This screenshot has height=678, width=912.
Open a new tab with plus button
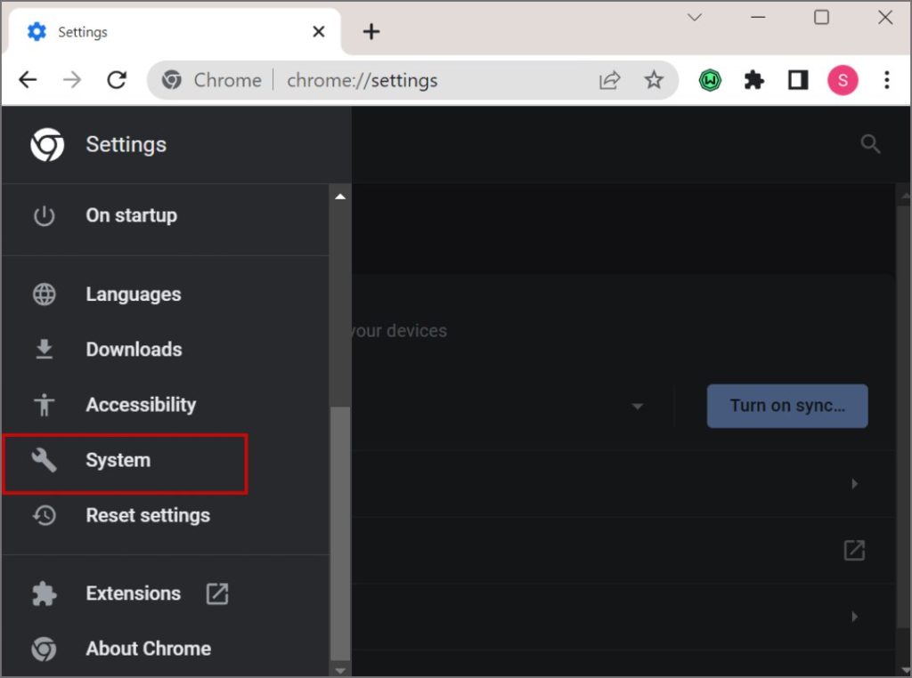(371, 31)
